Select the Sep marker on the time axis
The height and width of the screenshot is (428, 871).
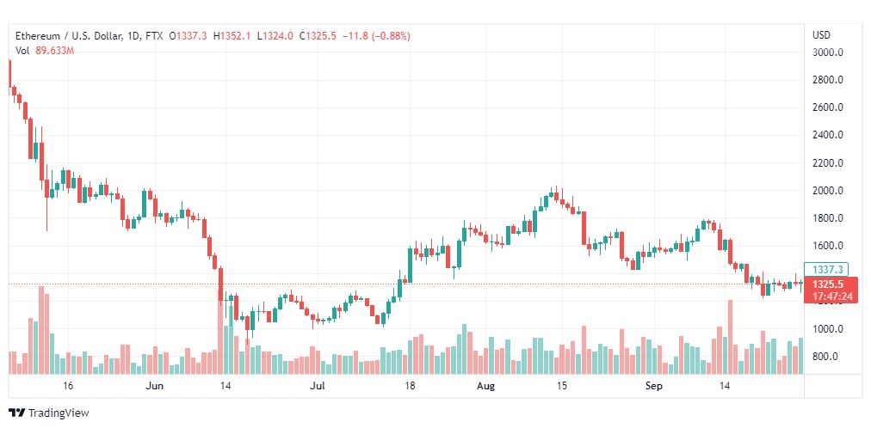coord(654,385)
